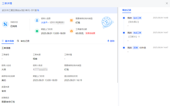Screen dimensions: 170x106
Task: Click the 美的 brand value
Action: 4,80
